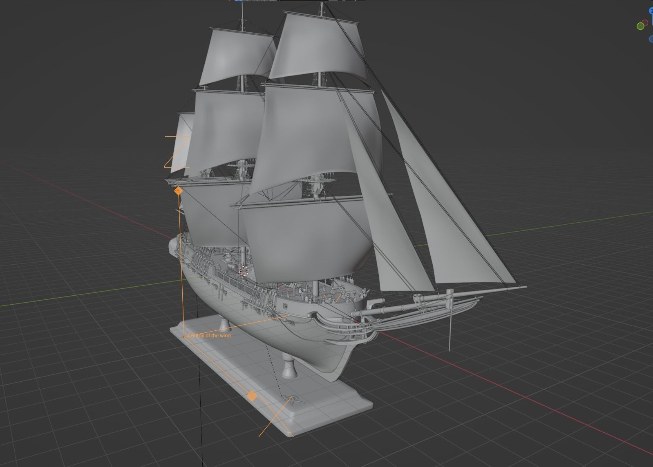Click the red-white 3D cursor on deck
The height and width of the screenshot is (467, 653).
(244, 271)
